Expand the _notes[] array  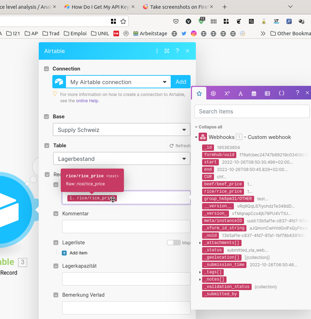tap(200, 279)
